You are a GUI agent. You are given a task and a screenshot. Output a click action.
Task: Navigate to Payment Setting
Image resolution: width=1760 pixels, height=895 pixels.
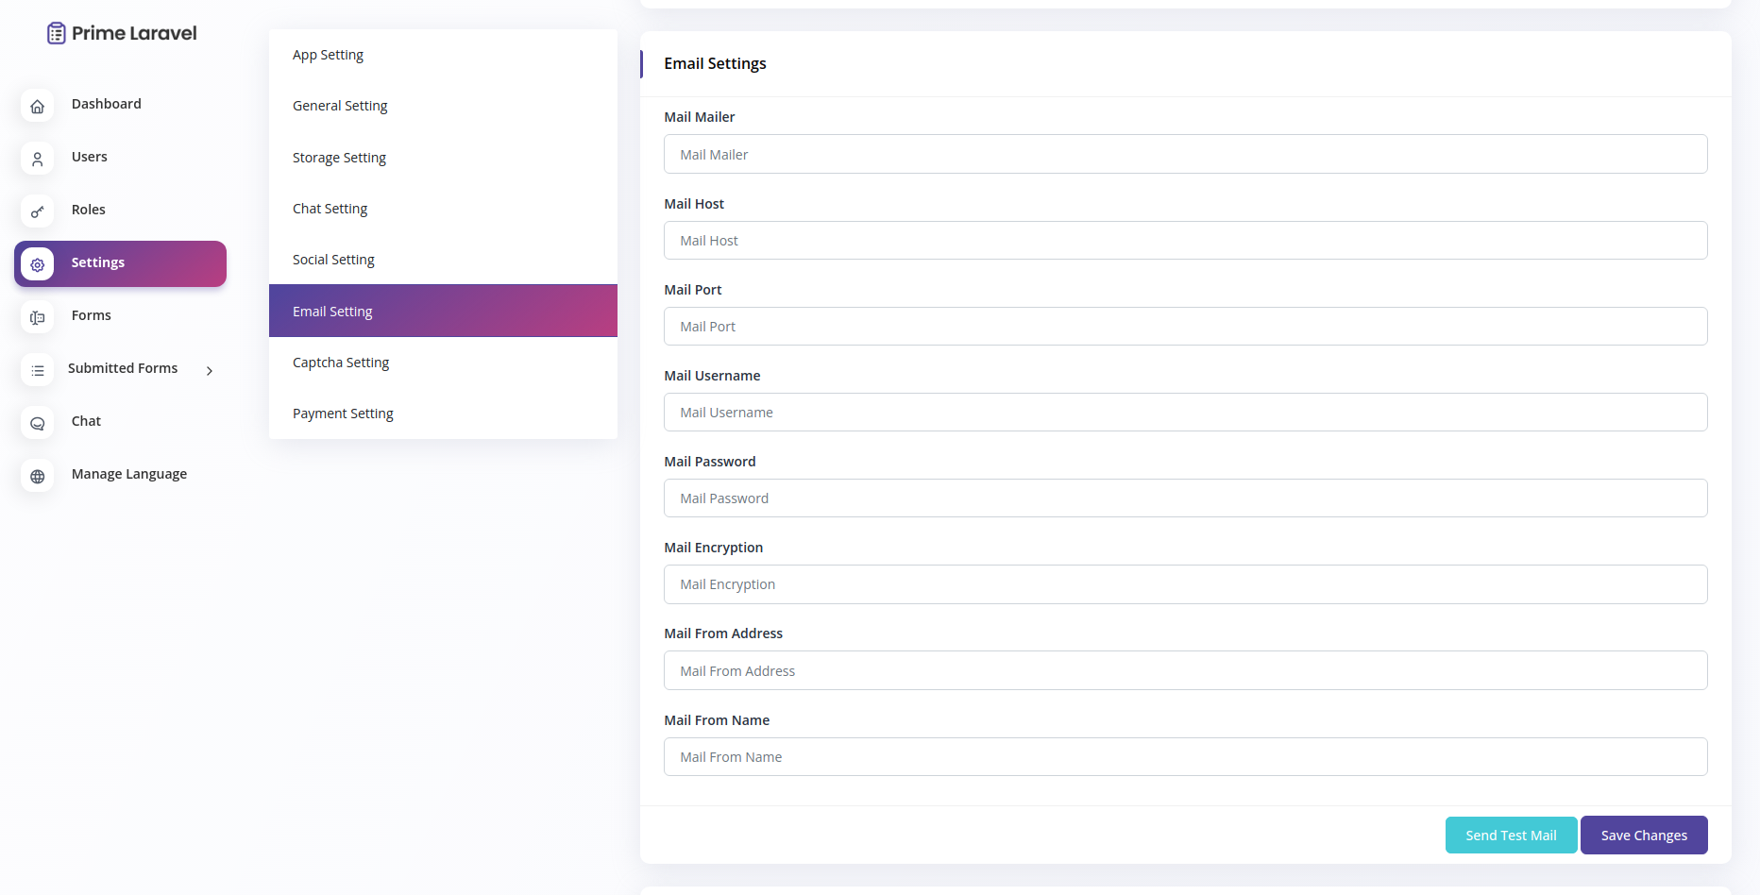[343, 413]
